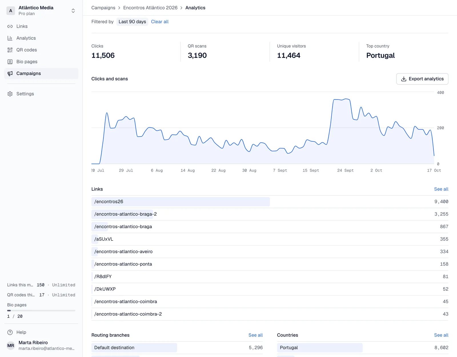Click the Portugal country row
This screenshot has height=357, width=457.
(x=363, y=348)
